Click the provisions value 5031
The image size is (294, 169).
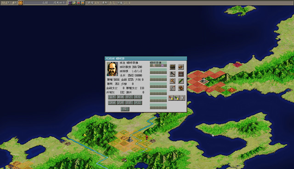click(116, 80)
